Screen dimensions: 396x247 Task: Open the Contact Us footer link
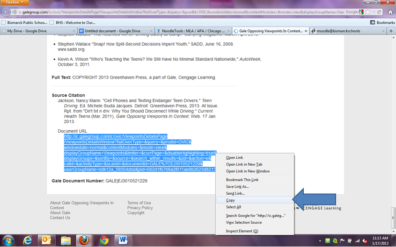[60, 218]
